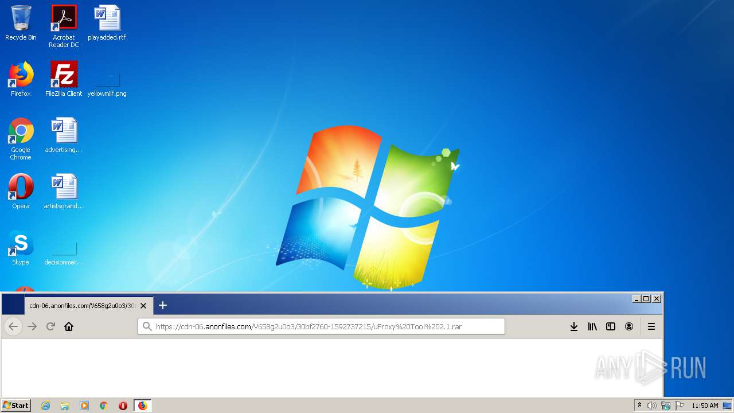Viewport: 734px width, 413px height.
Task: Select decisionmet file on desktop
Action: 64,254
